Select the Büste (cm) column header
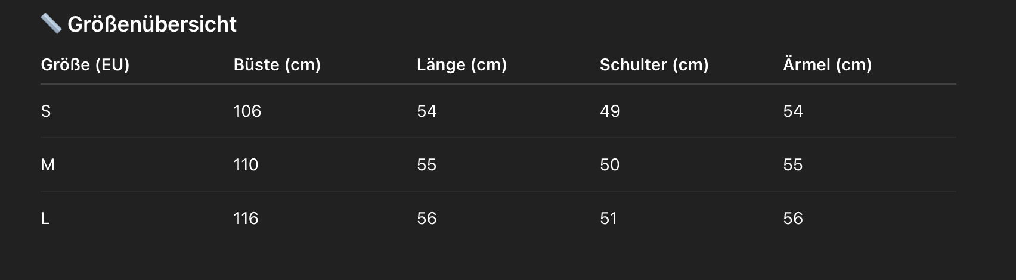Screen dimensions: 1016x280 click(x=277, y=64)
